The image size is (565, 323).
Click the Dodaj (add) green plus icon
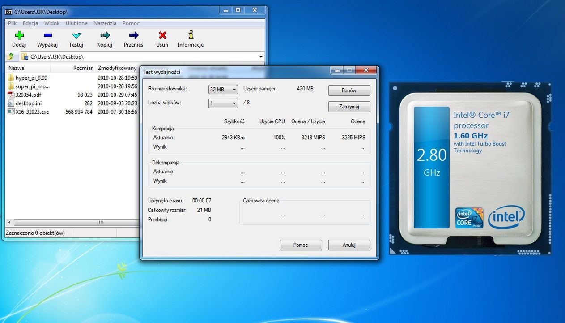pos(19,35)
